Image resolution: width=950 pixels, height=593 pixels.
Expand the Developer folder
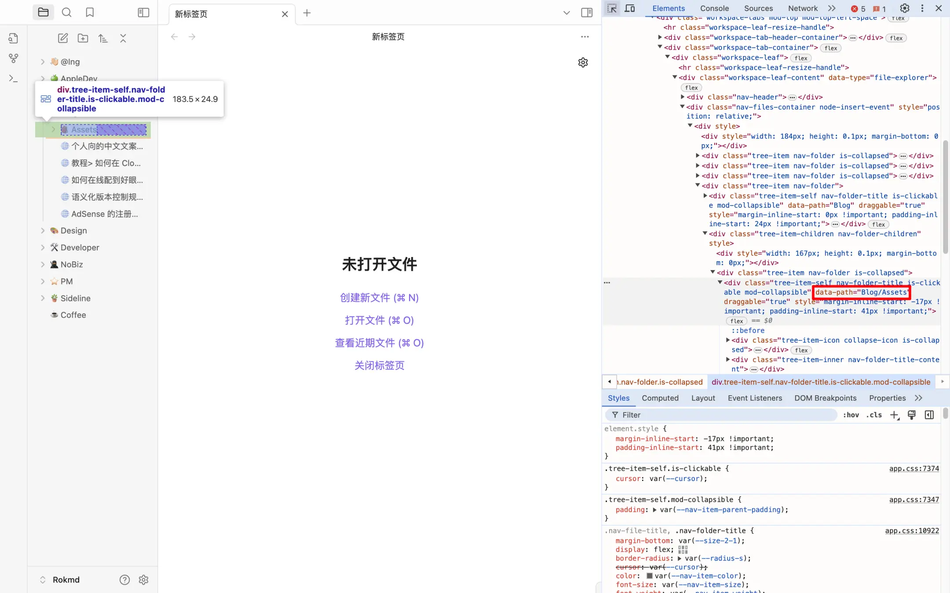pyautogui.click(x=43, y=248)
